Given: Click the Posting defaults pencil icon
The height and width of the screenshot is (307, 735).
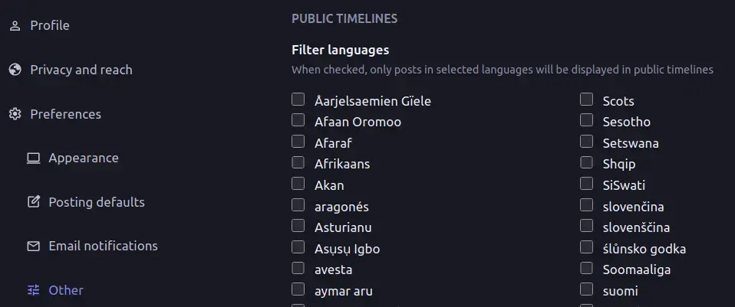Looking at the screenshot, I should pos(33,202).
